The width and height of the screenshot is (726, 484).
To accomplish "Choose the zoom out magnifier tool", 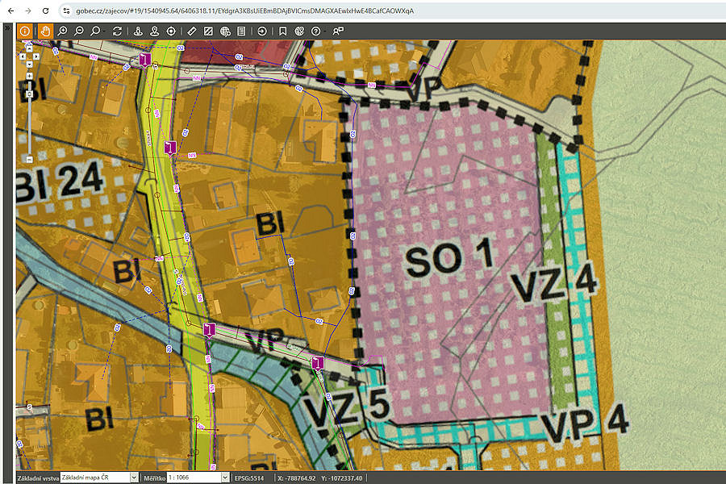I will 79,31.
